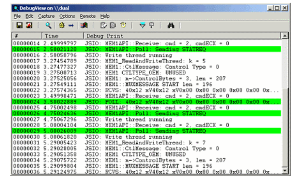Select row 00000023 MEM1API::Receive
This screenshot has height=178, width=294.
[x=147, y=96]
